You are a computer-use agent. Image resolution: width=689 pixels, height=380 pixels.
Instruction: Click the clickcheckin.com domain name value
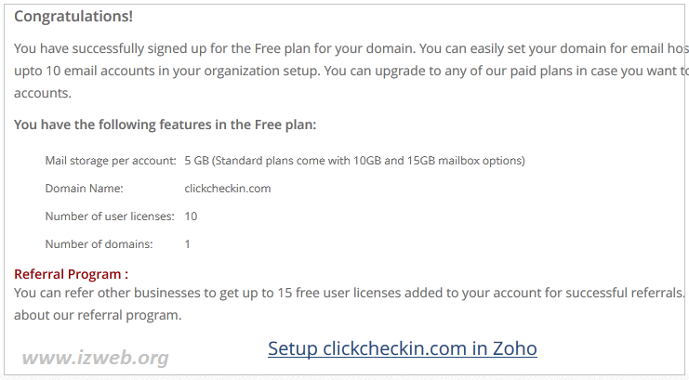[228, 189]
